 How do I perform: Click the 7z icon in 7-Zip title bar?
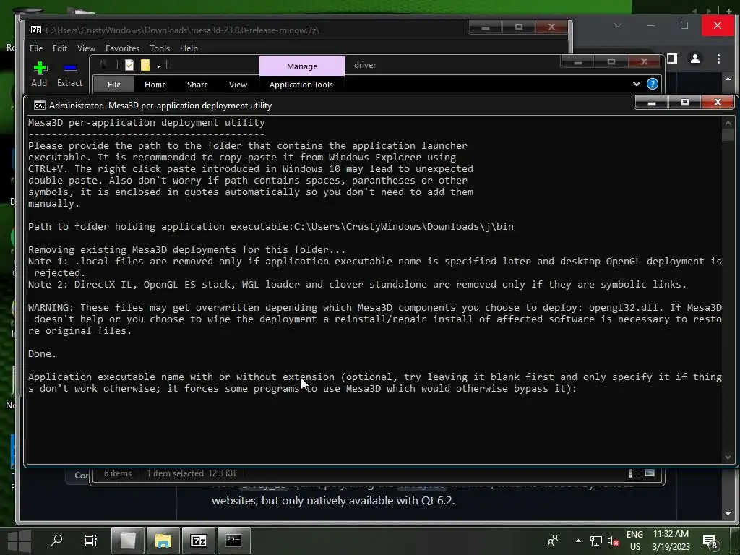tap(36, 30)
